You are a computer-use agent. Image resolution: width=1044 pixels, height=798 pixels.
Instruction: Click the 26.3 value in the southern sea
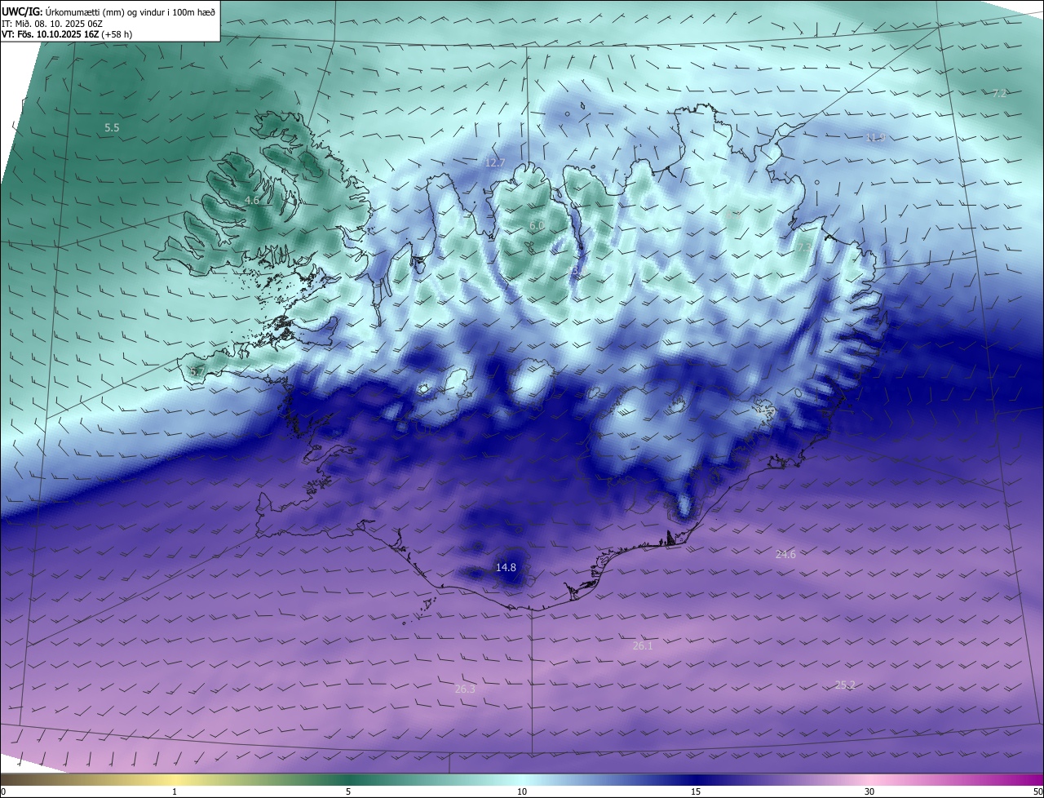point(465,689)
